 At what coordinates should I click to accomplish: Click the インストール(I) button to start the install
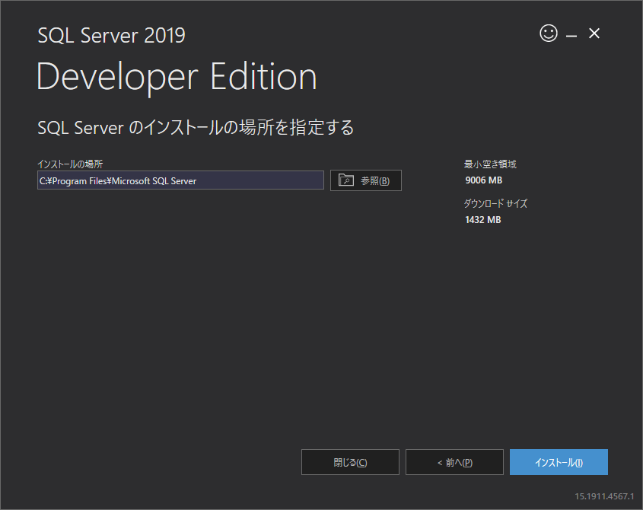coord(559,462)
